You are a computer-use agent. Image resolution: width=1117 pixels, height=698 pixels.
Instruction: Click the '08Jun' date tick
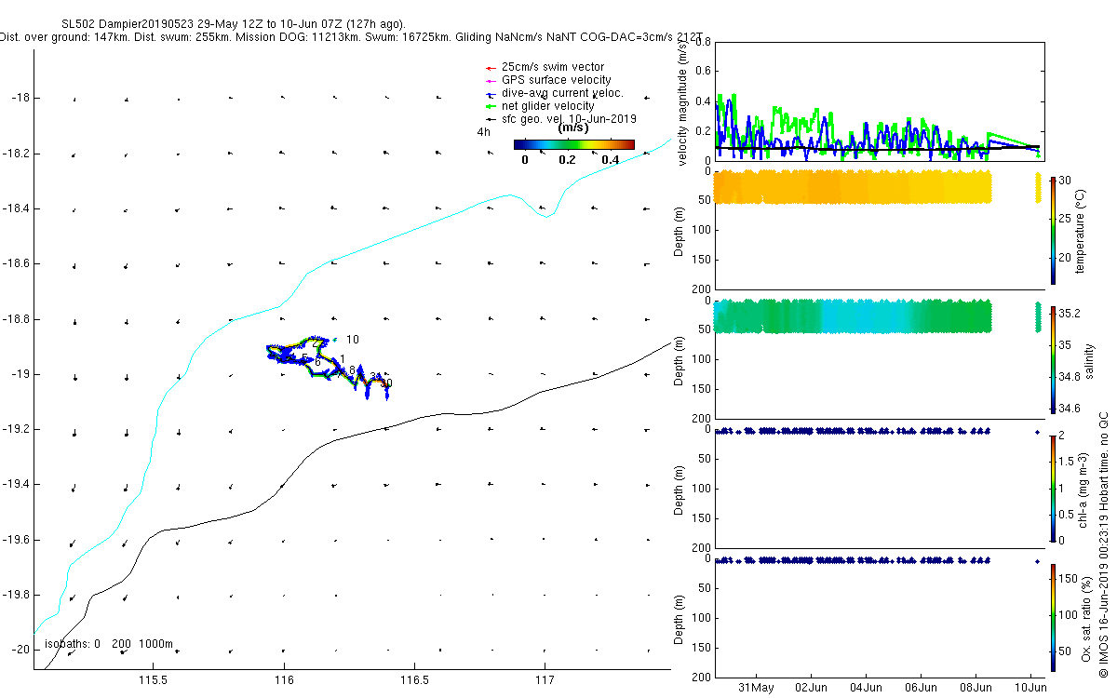(x=976, y=688)
